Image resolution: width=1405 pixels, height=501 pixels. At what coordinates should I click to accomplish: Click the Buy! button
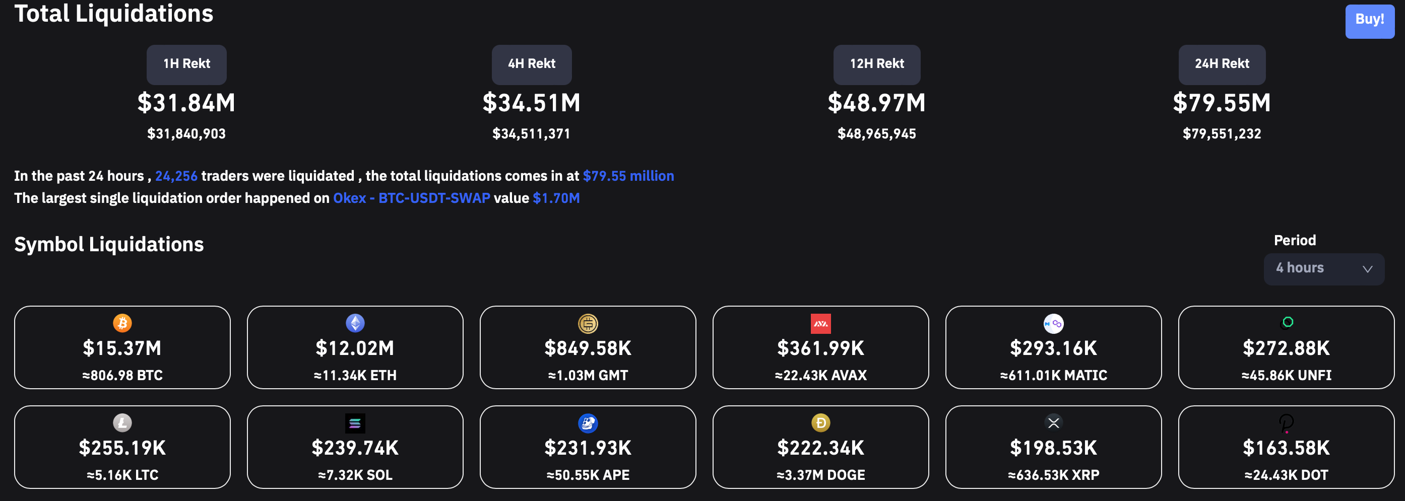pyautogui.click(x=1370, y=21)
